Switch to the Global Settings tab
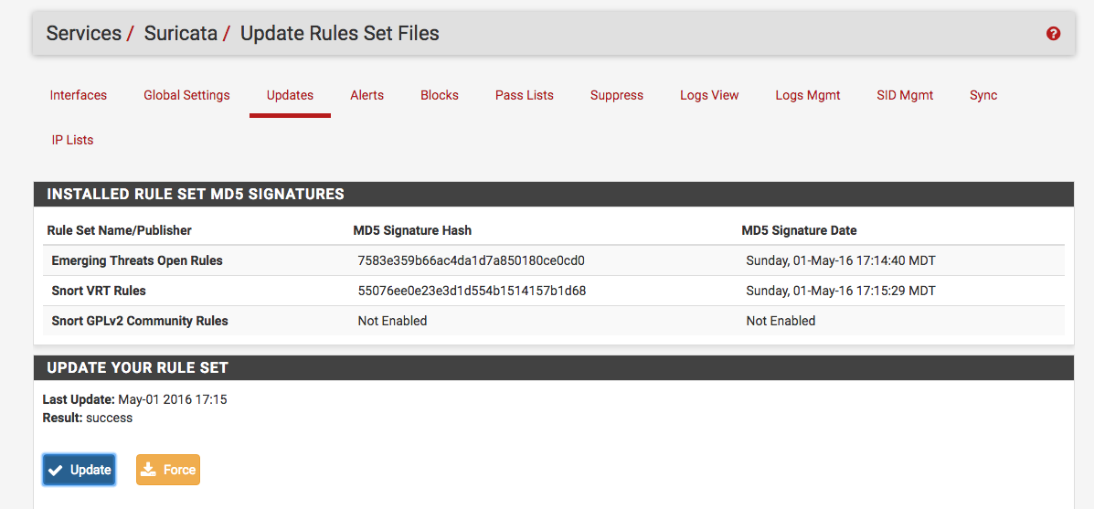The image size is (1094, 509). [x=186, y=95]
